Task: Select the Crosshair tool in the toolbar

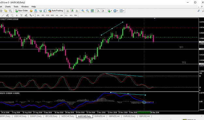Action: tap(1, 11)
